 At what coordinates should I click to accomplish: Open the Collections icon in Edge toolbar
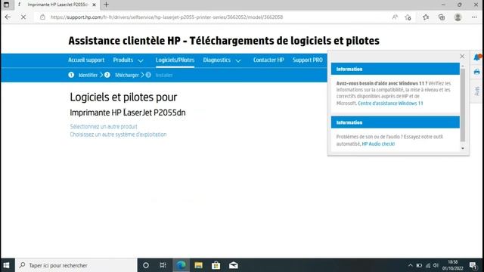[442, 17]
